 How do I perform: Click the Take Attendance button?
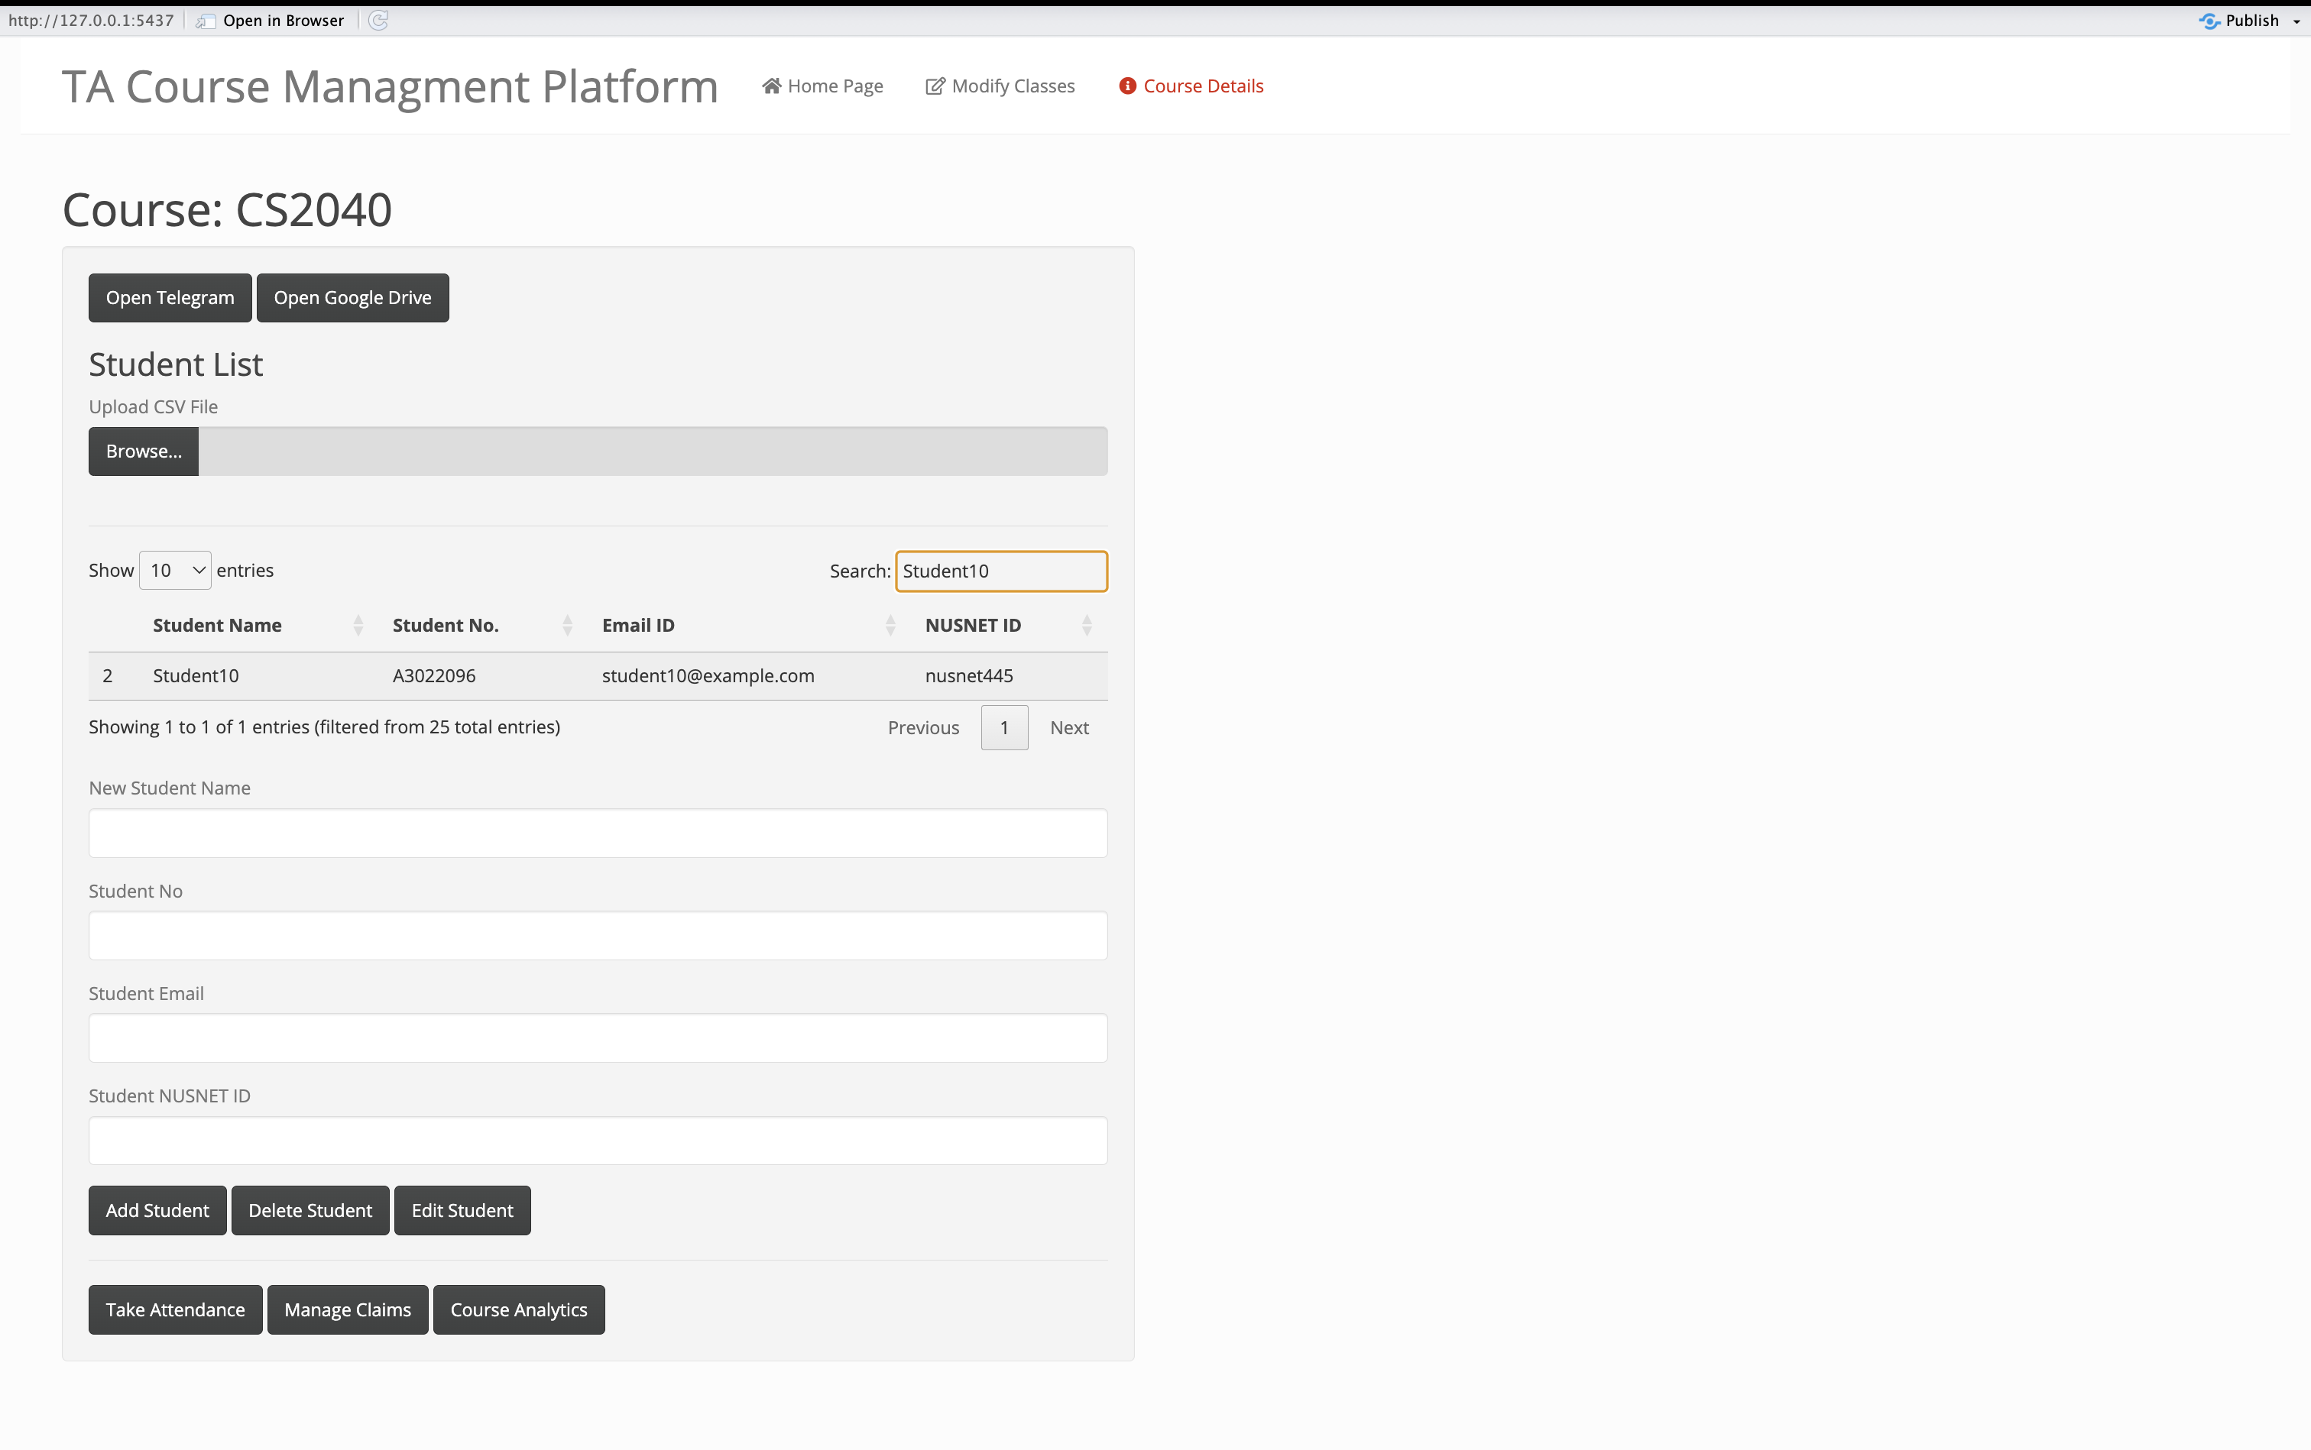tap(174, 1309)
